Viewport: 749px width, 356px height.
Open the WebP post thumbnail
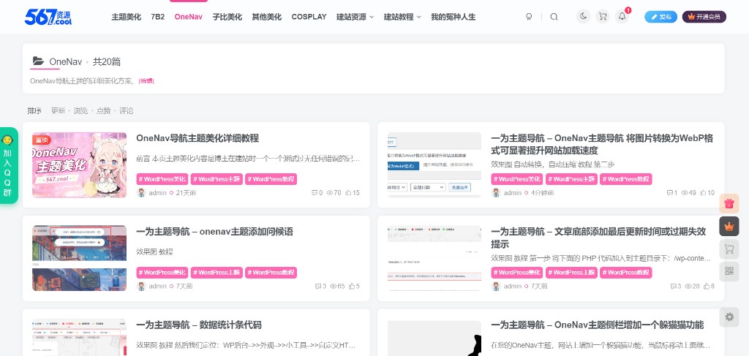(434, 165)
